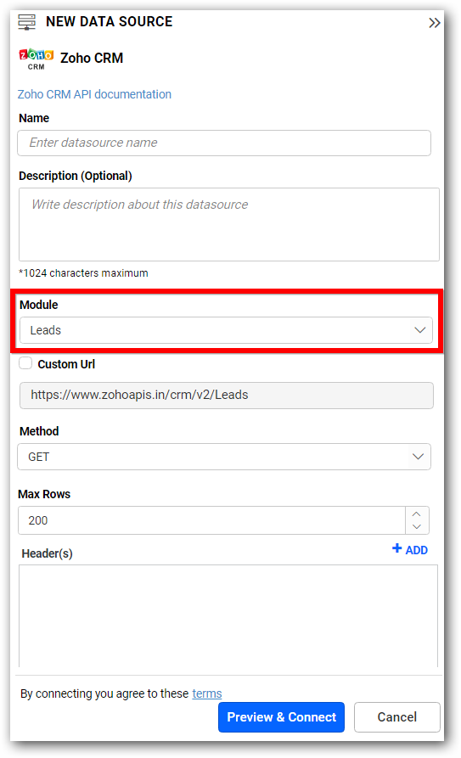The height and width of the screenshot is (758, 461).
Task: Click the '*1024 characters maximum' note
Action: tap(83, 273)
